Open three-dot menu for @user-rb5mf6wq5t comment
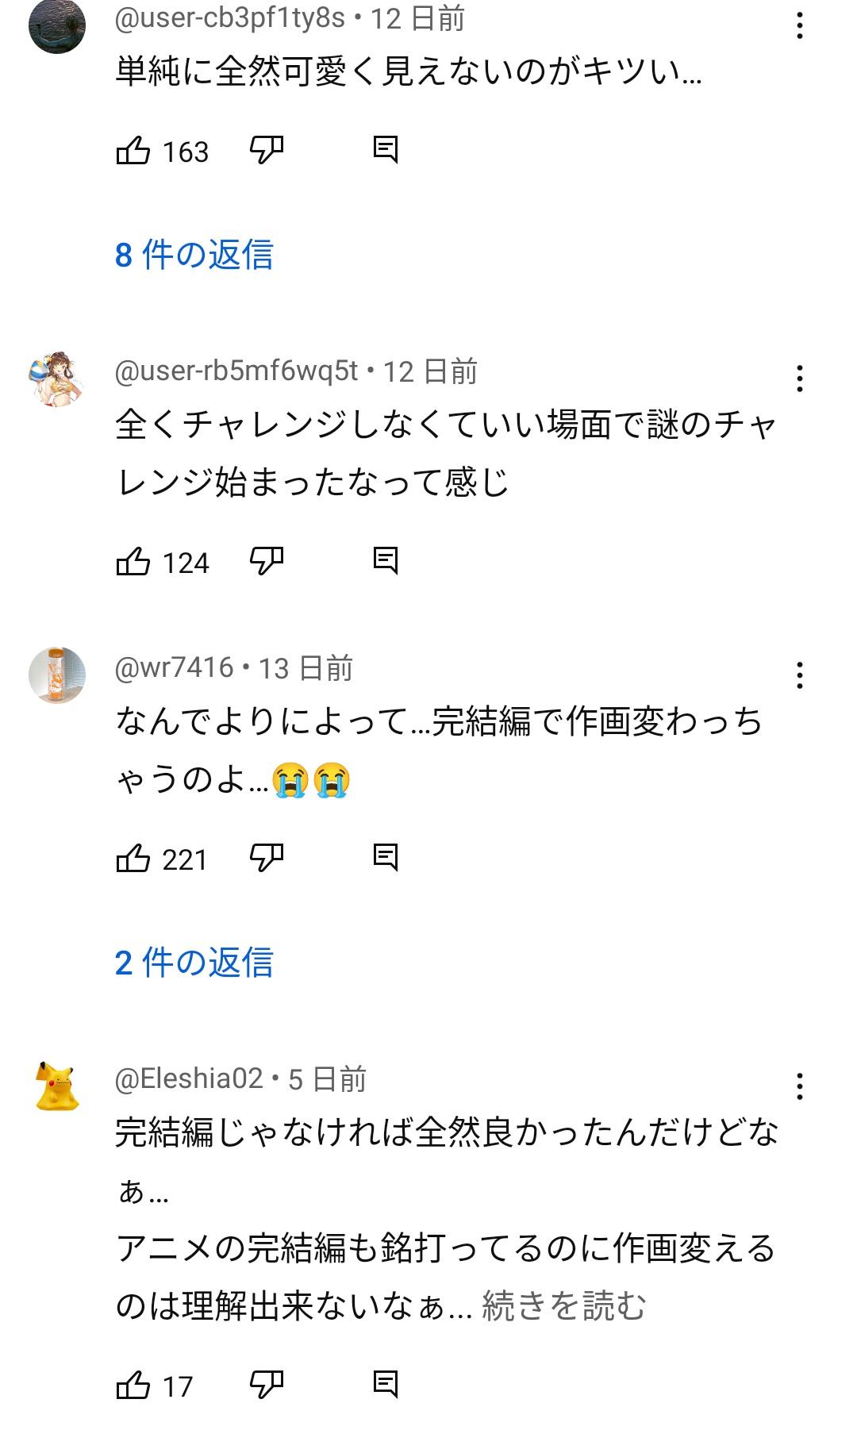 click(800, 379)
